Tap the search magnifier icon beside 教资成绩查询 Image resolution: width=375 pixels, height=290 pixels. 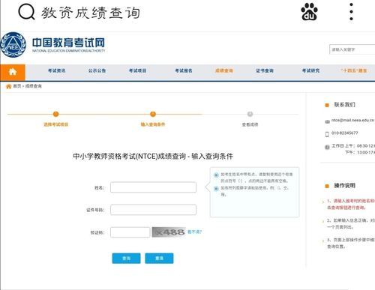tap(26, 12)
